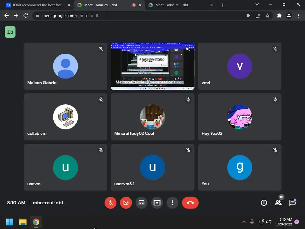Toggle the microphone mute button
This screenshot has width=305, height=229.
(x=110, y=203)
